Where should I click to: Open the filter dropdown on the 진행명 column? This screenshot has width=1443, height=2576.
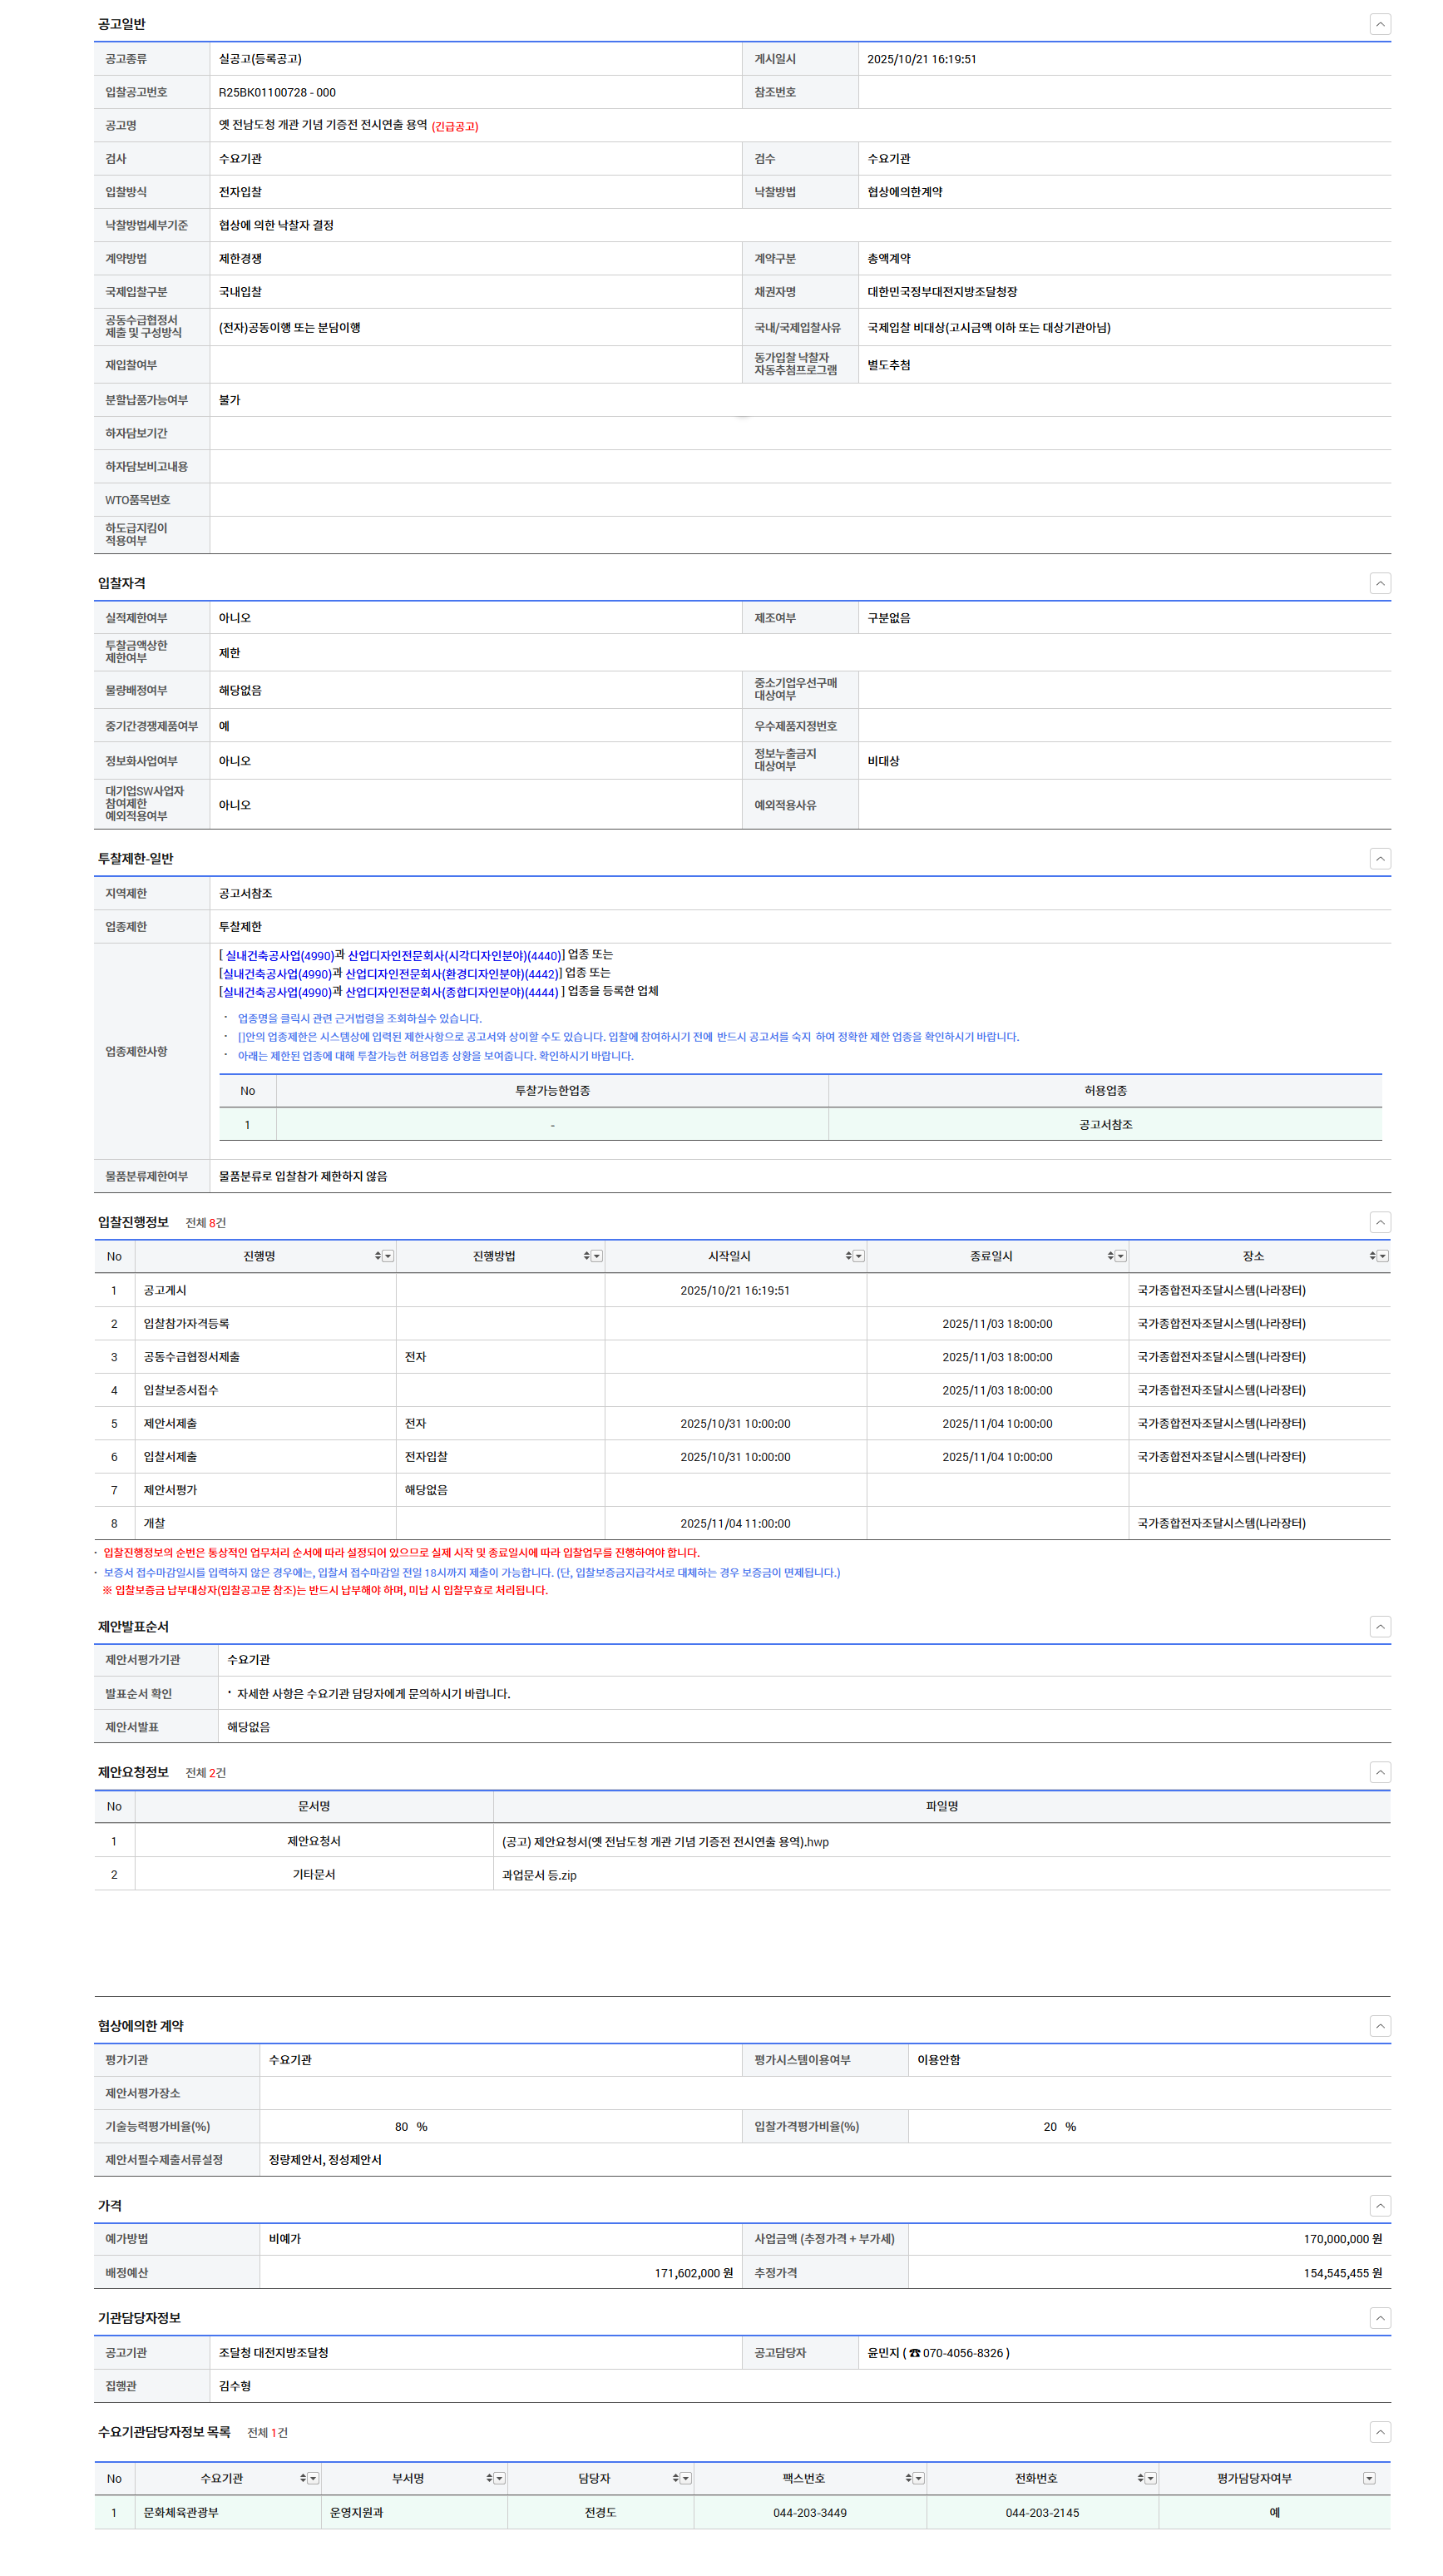point(388,1256)
